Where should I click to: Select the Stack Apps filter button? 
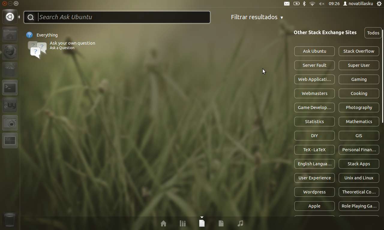tap(359, 164)
